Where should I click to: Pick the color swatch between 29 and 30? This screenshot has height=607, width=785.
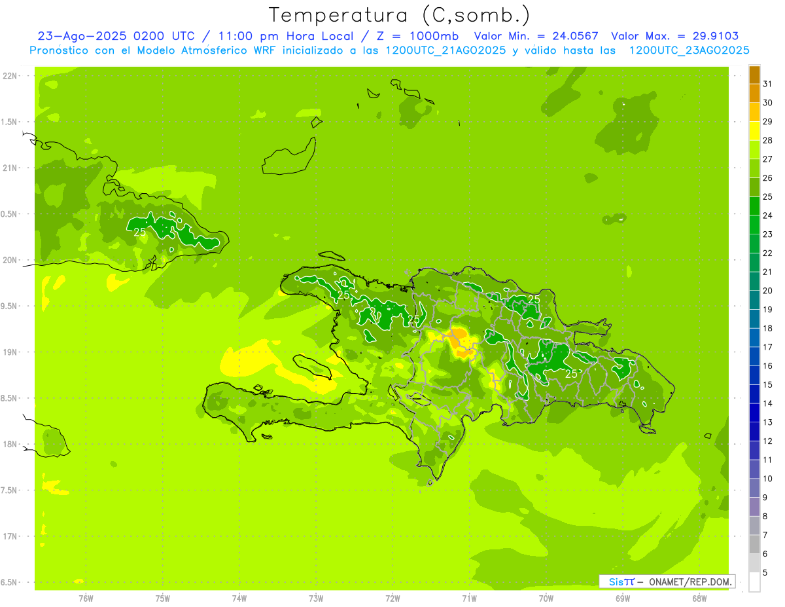point(754,112)
